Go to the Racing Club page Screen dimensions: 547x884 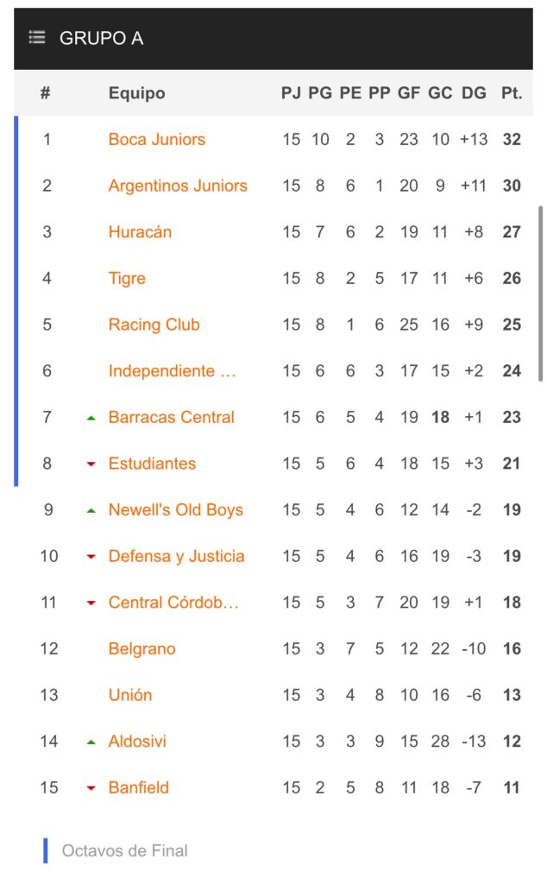154,325
